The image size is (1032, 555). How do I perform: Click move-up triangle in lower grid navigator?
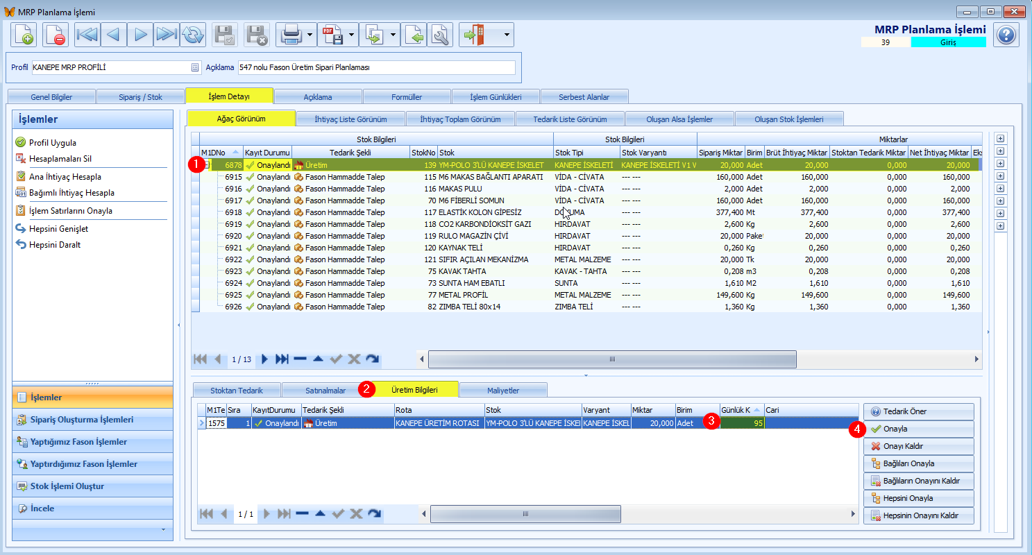click(319, 513)
